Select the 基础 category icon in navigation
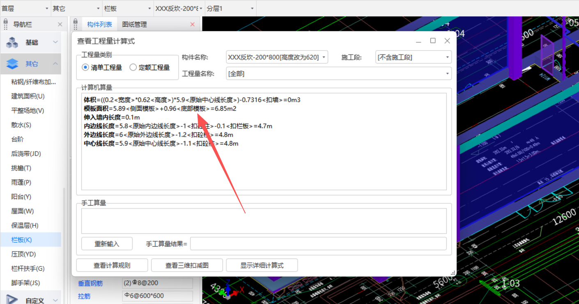 click(x=11, y=42)
